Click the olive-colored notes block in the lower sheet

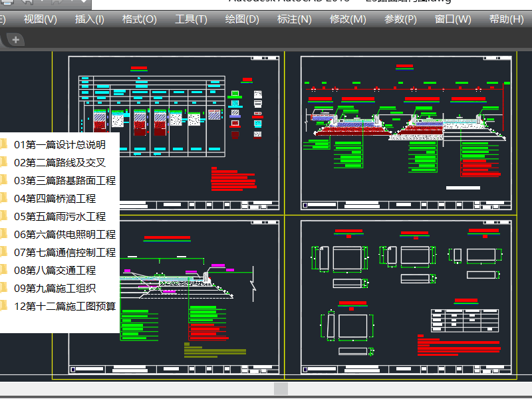[215, 350]
